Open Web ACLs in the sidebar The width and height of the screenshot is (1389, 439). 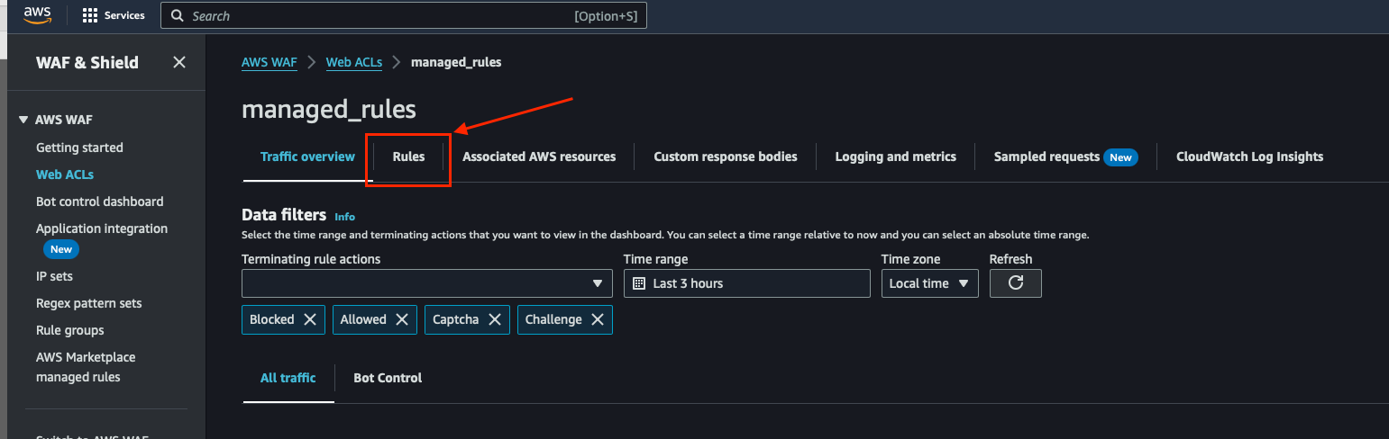click(65, 175)
